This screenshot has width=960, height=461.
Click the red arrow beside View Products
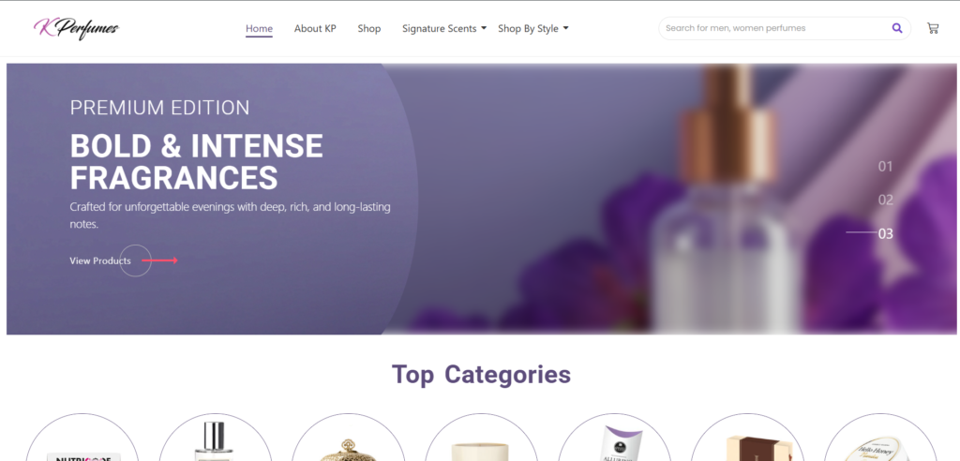click(x=159, y=260)
